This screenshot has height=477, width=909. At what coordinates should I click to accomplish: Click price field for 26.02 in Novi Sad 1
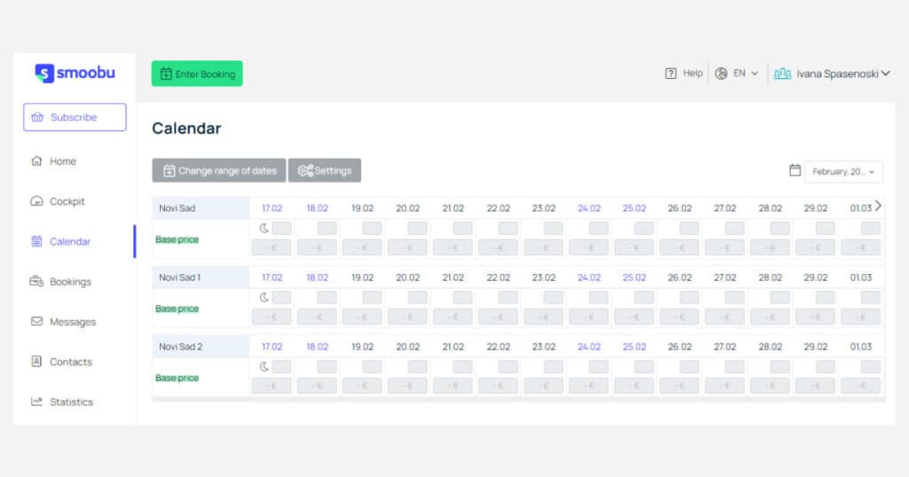(679, 317)
